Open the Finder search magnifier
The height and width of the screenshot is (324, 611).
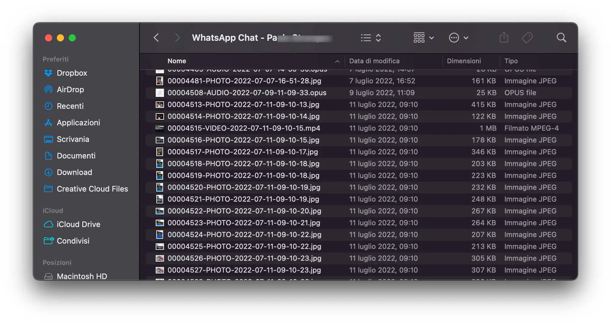click(x=561, y=38)
